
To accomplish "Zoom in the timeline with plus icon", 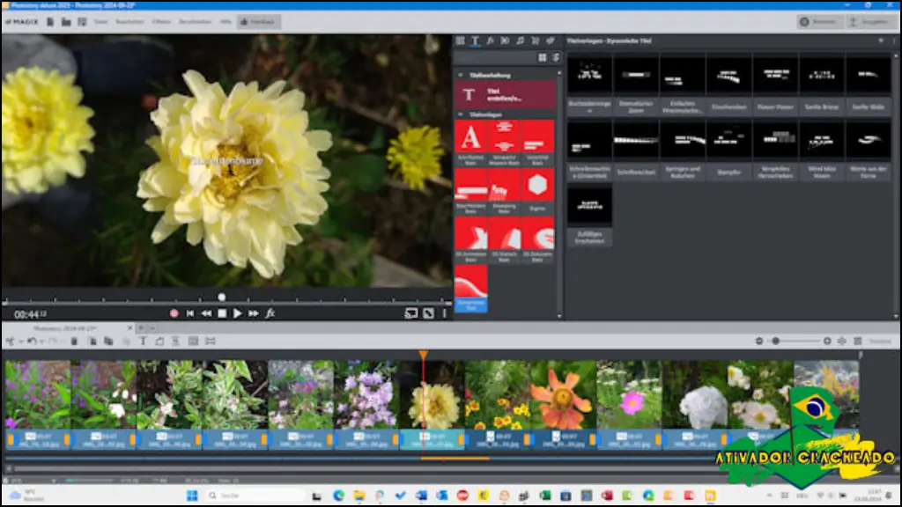I will click(x=827, y=342).
